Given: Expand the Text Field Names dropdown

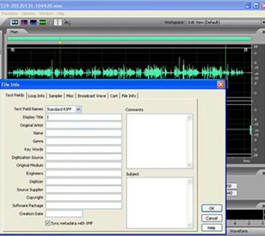Looking at the screenshot, I should (78, 109).
